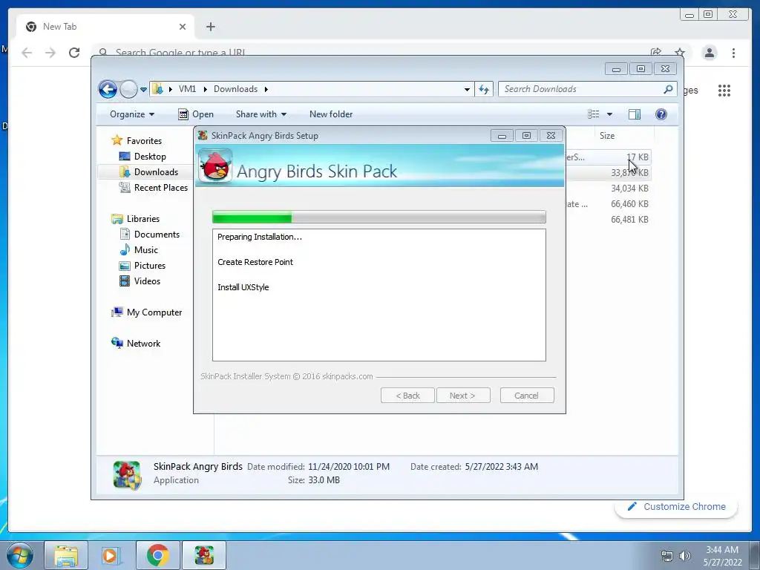Expand the arrow after Downloads in breadcrumb
760x570 pixels.
point(266,89)
